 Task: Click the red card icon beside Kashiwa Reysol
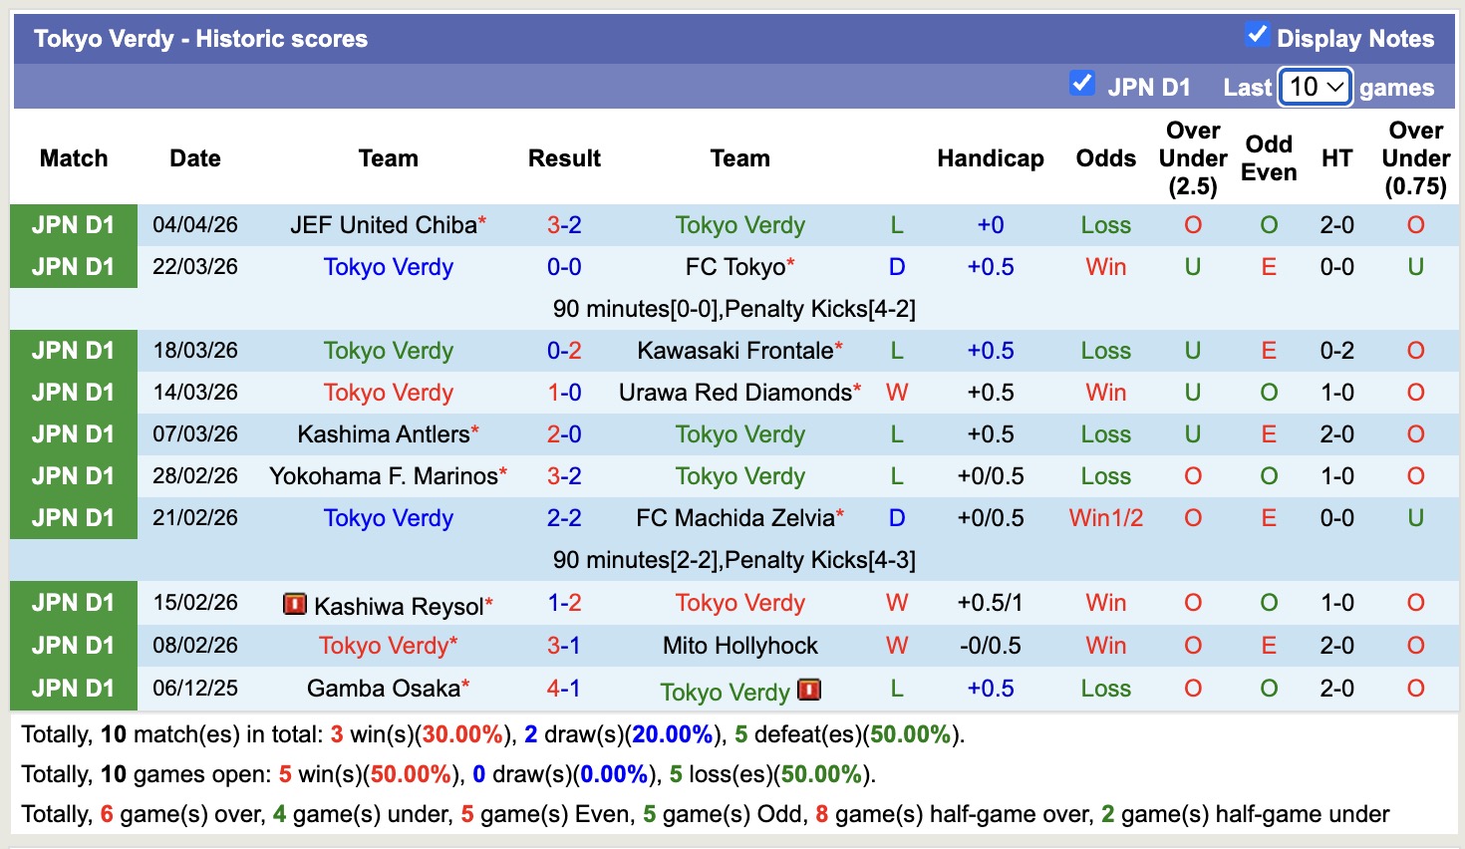point(295,603)
